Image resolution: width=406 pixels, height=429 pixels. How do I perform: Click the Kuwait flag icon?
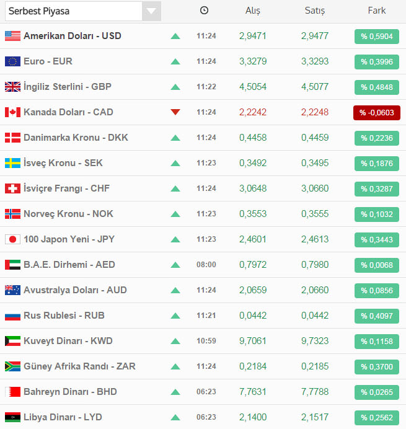[x=12, y=341]
